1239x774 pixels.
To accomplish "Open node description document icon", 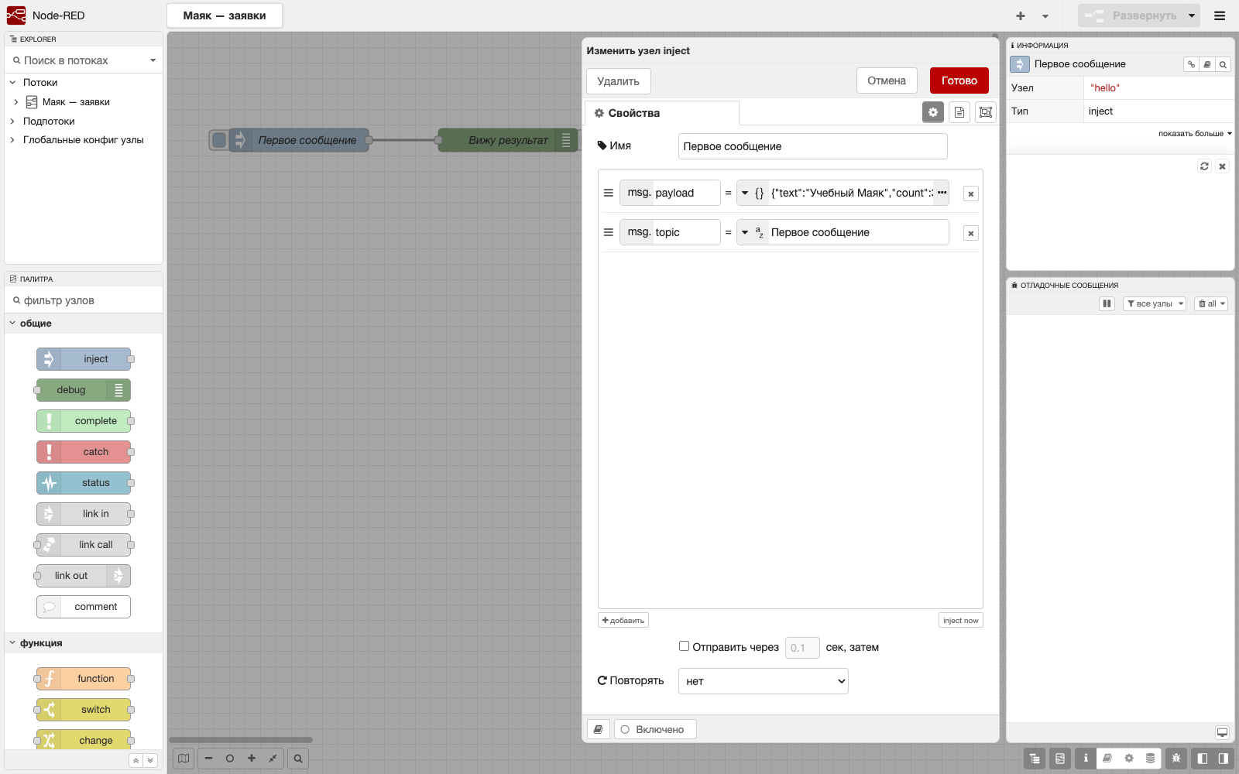I will click(959, 112).
